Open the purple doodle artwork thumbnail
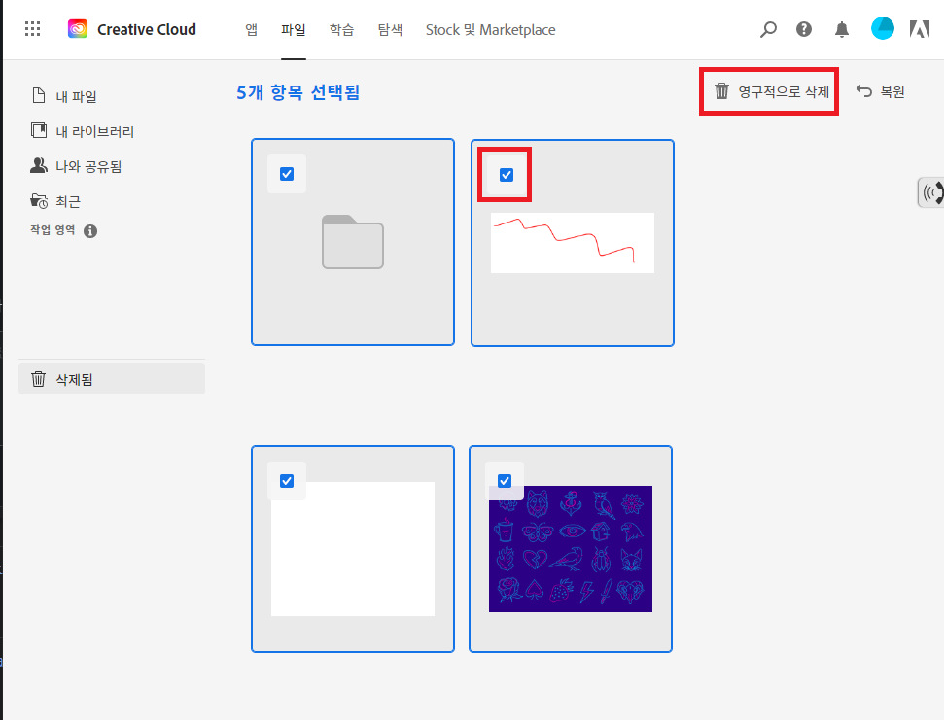 click(571, 549)
